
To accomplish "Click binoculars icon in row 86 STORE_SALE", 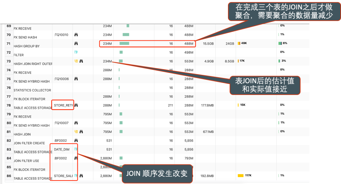I will (81, 176).
